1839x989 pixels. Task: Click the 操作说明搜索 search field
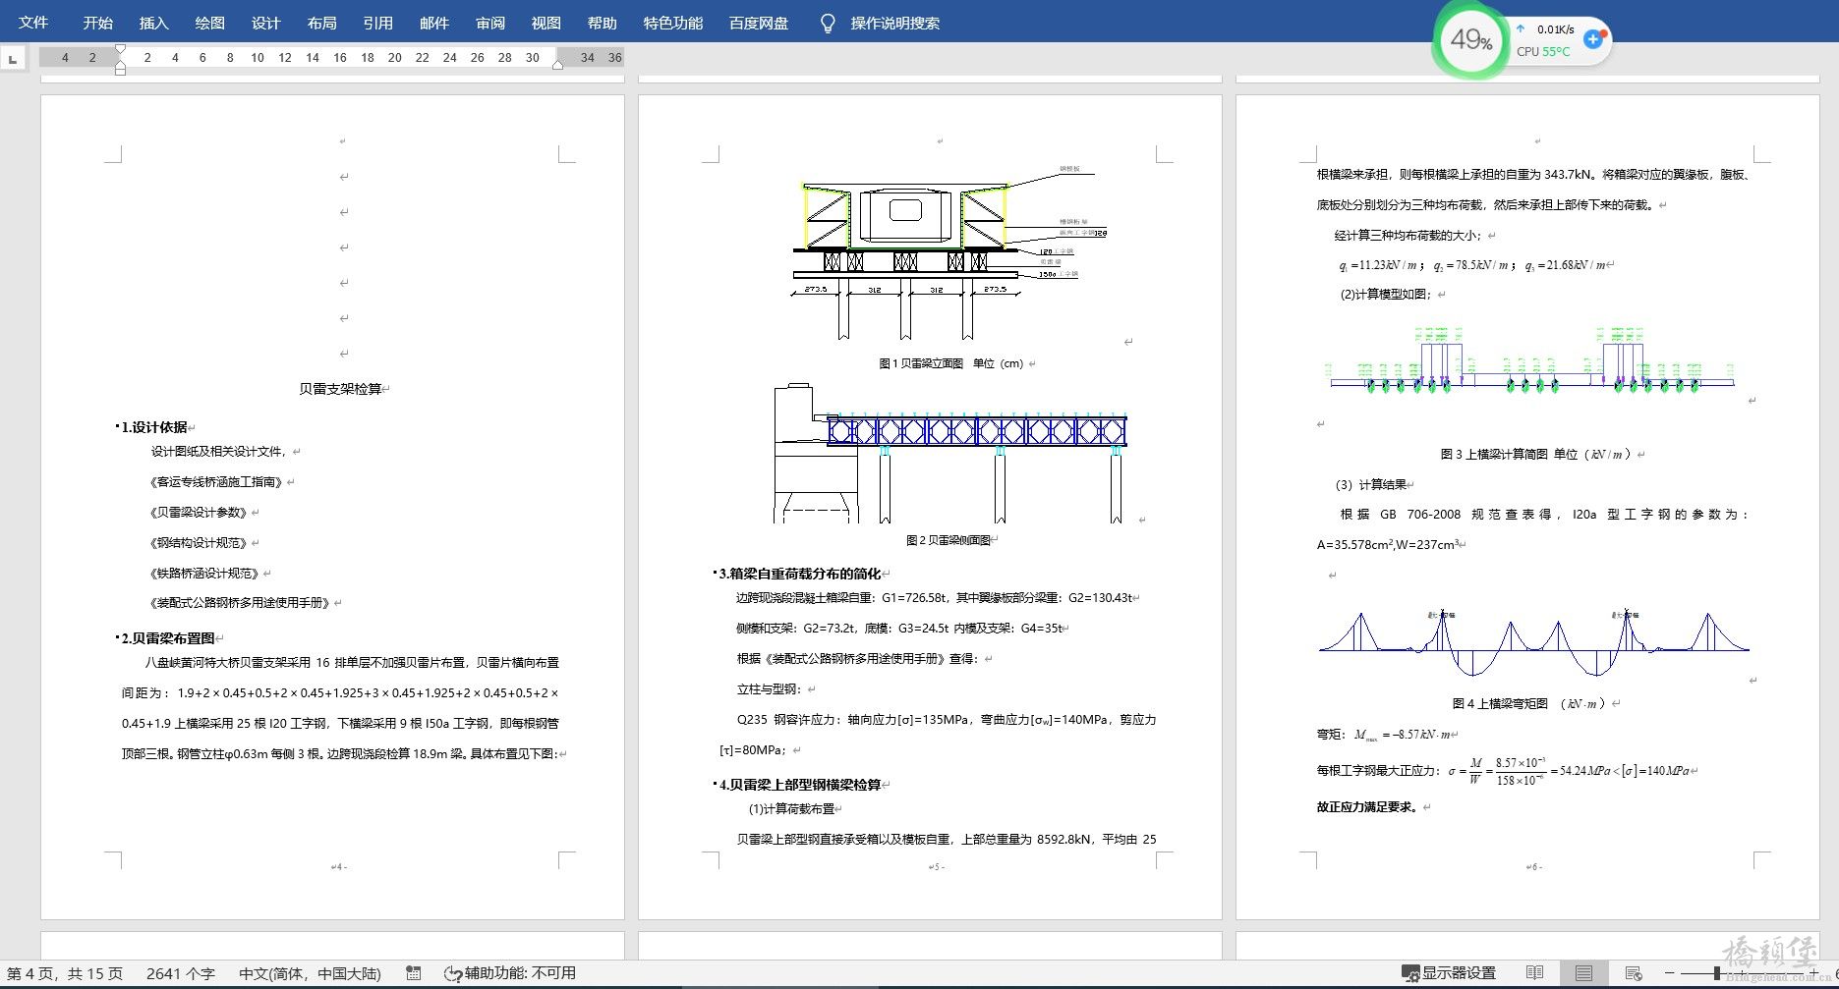(x=894, y=23)
